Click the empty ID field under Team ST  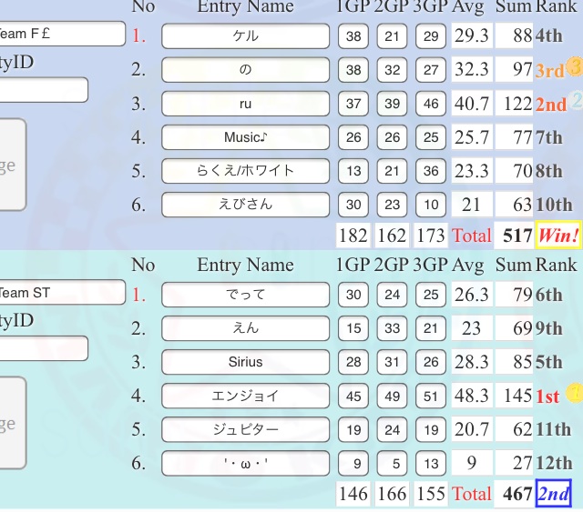pyautogui.click(x=44, y=348)
